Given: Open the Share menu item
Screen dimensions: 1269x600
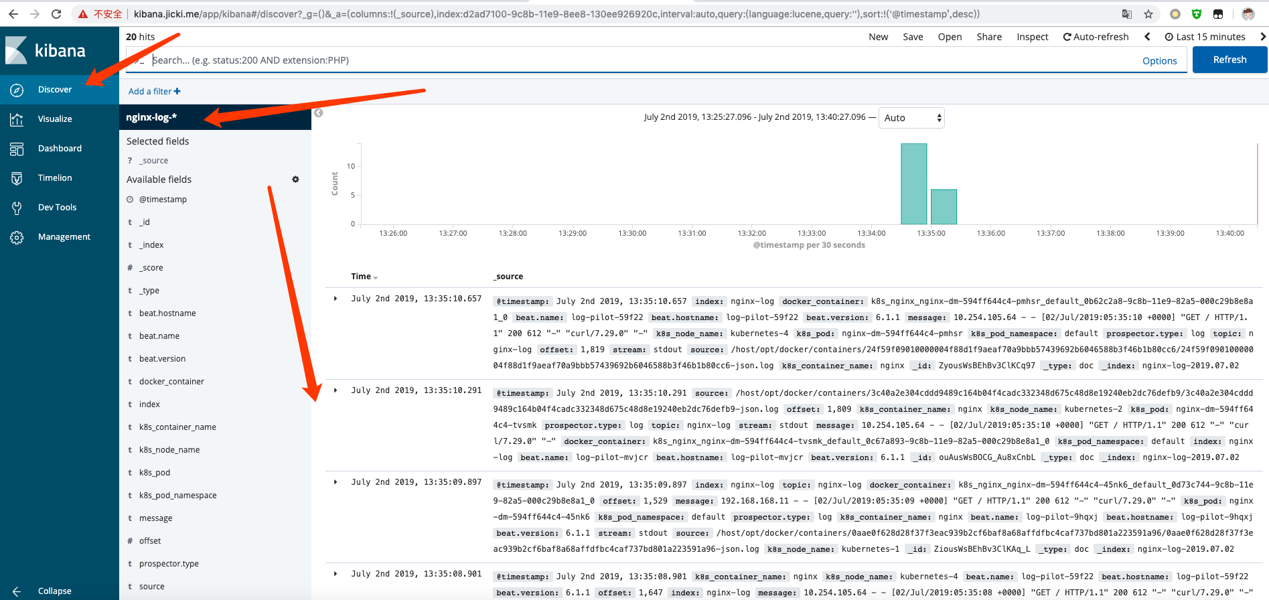Looking at the screenshot, I should [988, 37].
